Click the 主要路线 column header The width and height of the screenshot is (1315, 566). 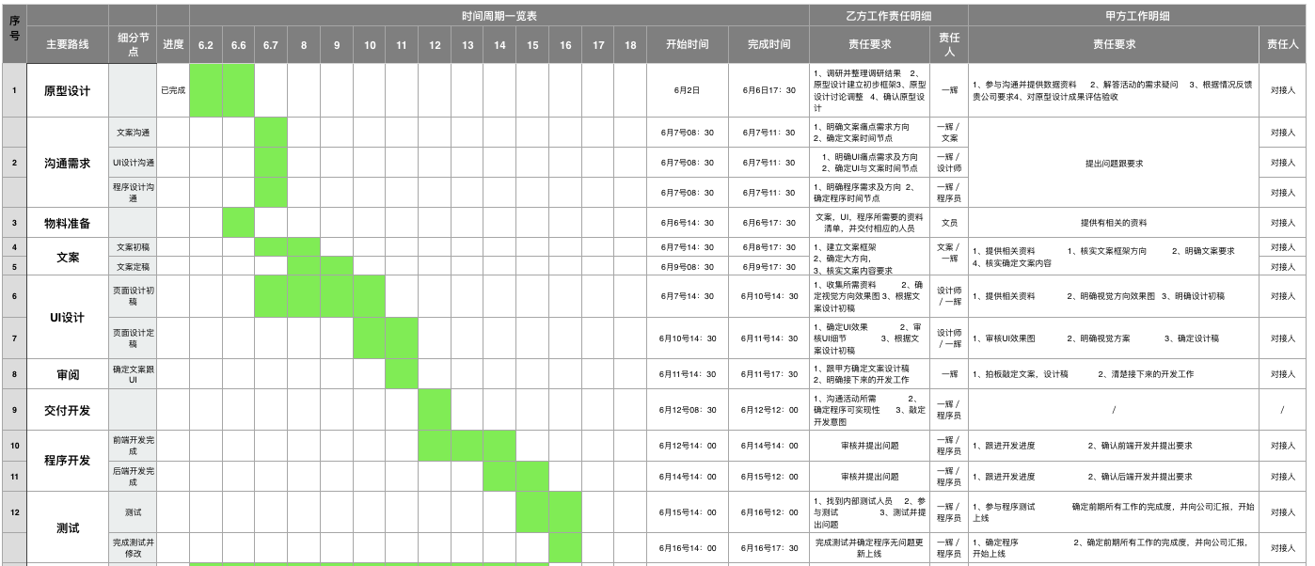pos(68,45)
